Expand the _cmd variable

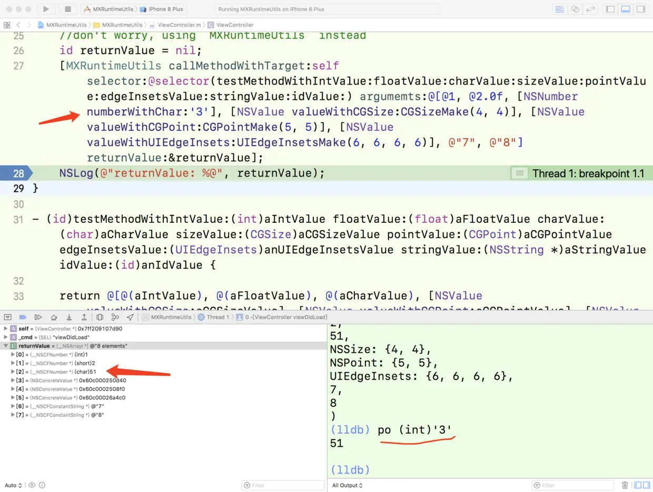coord(6,337)
